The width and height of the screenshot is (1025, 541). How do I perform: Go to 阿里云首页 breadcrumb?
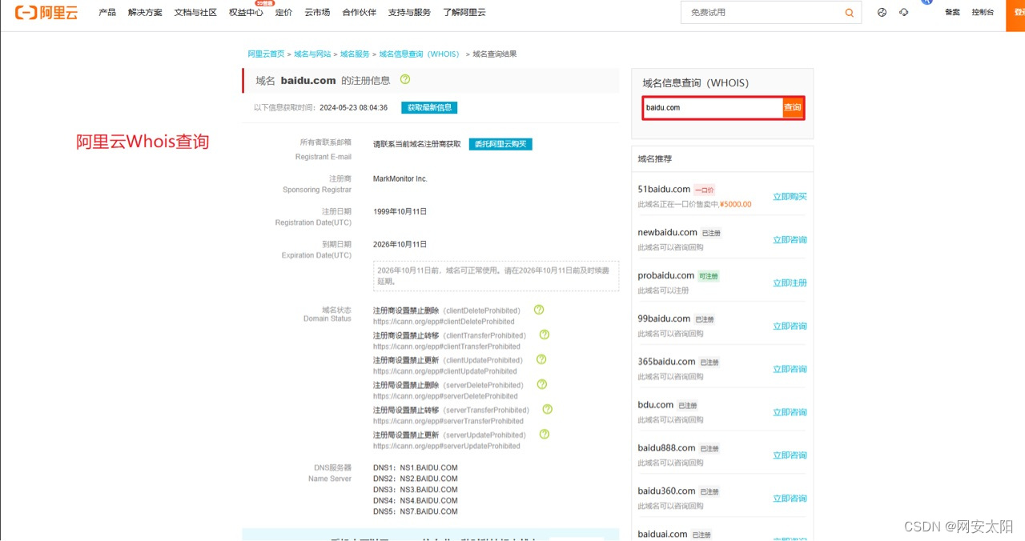click(266, 54)
